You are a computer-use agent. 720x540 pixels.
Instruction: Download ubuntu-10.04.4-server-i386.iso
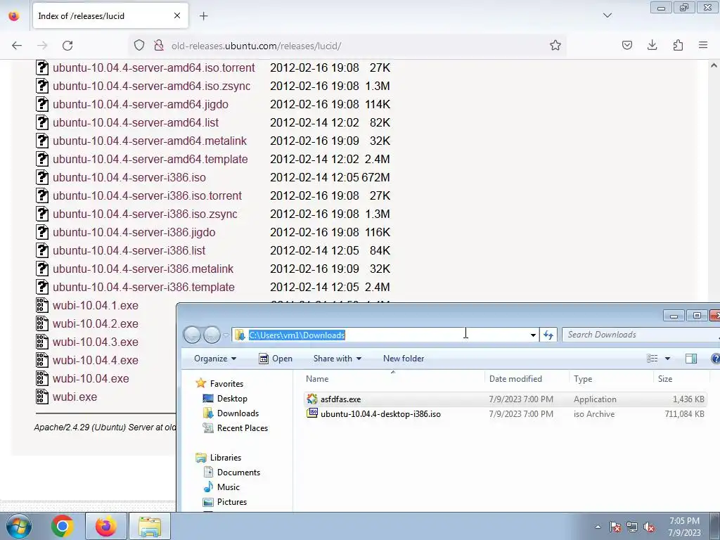point(129,177)
